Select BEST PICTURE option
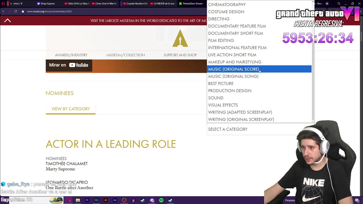The height and width of the screenshot is (204, 363). [x=259, y=83]
